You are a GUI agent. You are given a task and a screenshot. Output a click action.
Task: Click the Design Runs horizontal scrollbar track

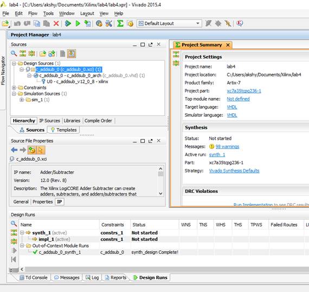166,269
